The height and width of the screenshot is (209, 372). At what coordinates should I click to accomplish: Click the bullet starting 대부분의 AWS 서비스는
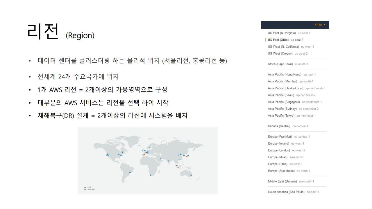[103, 102]
